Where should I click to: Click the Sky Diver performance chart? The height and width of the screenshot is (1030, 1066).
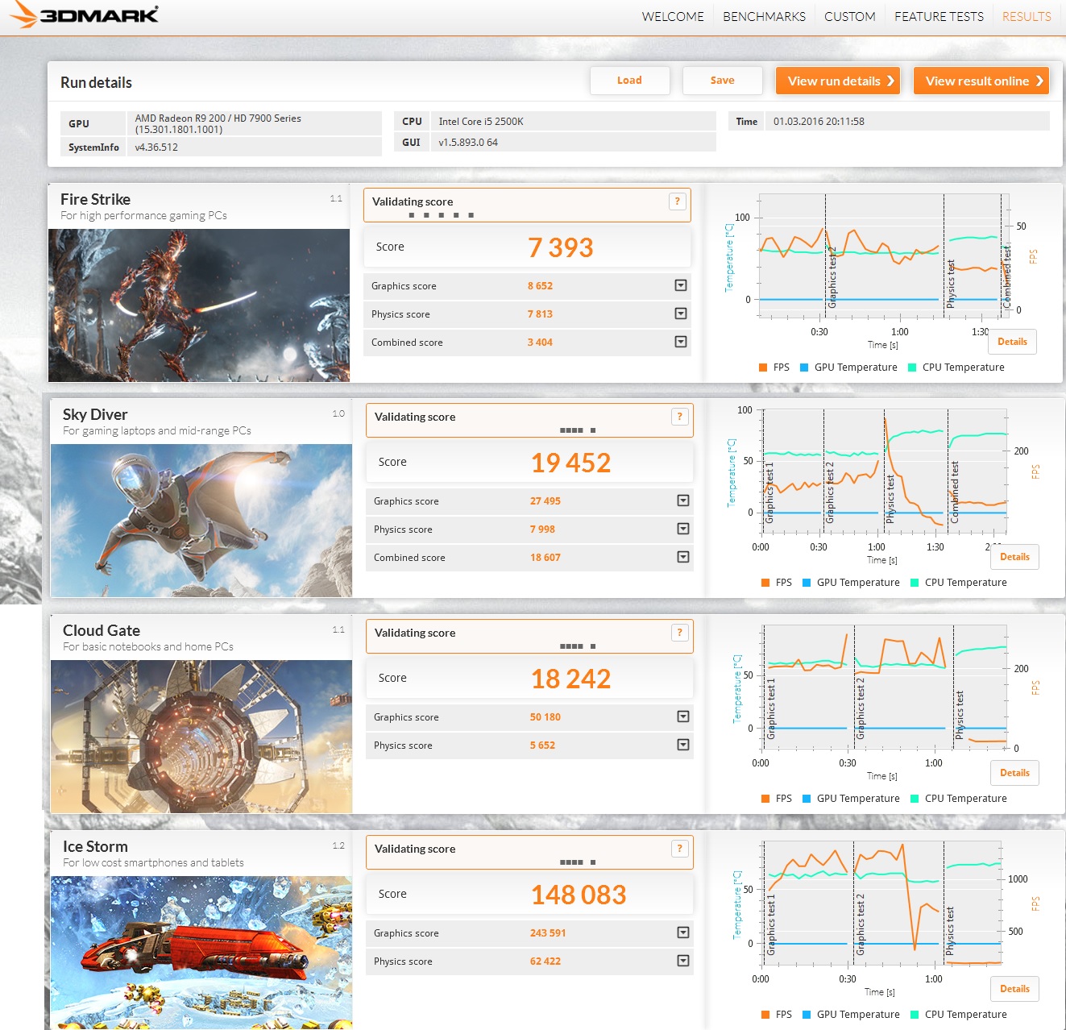tap(884, 471)
